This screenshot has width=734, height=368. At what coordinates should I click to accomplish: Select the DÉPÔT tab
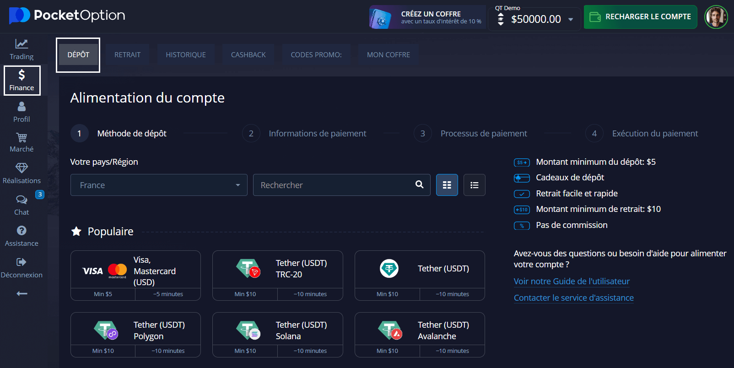[x=78, y=54]
